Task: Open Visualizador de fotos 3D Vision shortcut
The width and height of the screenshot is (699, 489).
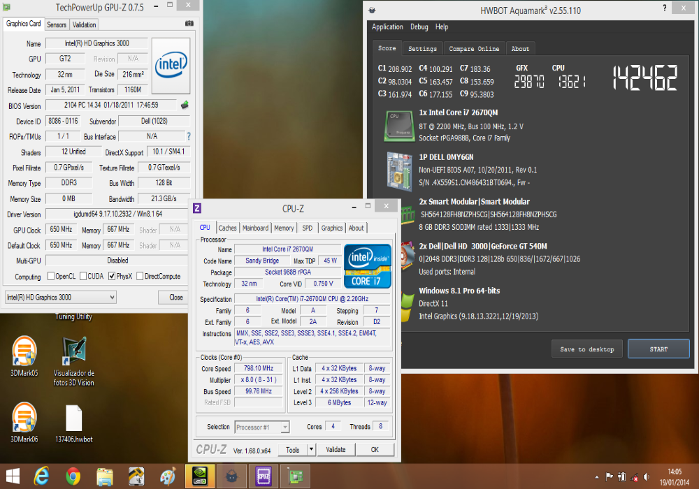Action: click(x=73, y=361)
